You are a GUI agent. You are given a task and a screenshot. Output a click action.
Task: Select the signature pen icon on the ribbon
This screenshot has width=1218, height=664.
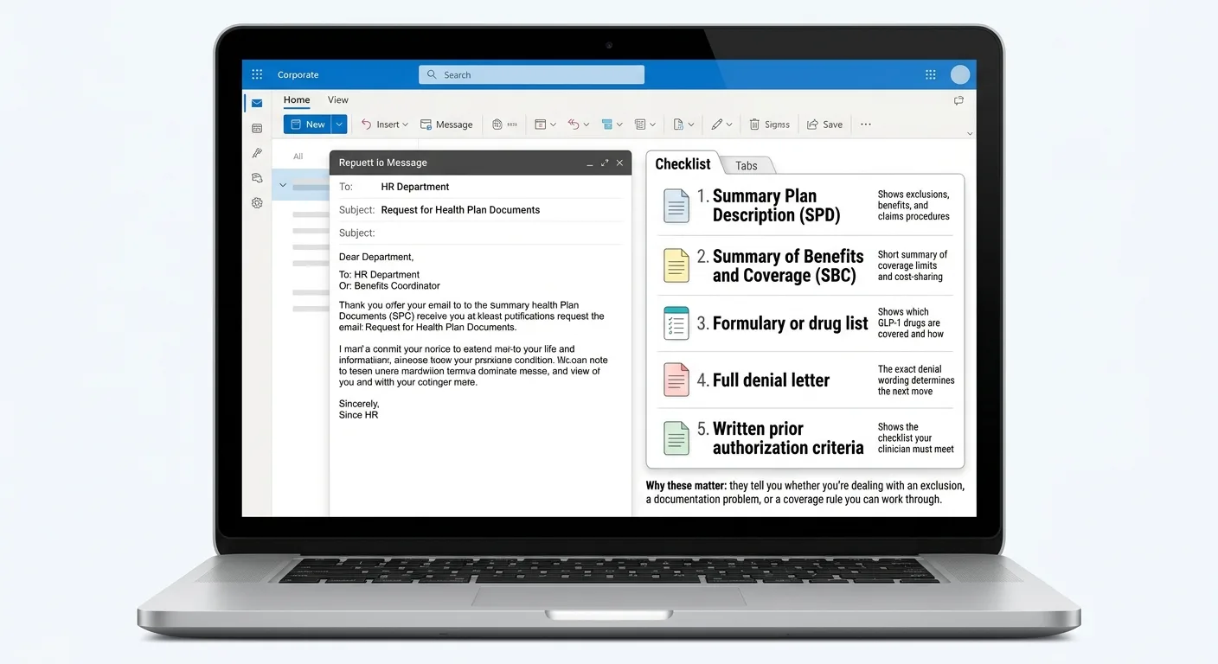click(718, 124)
